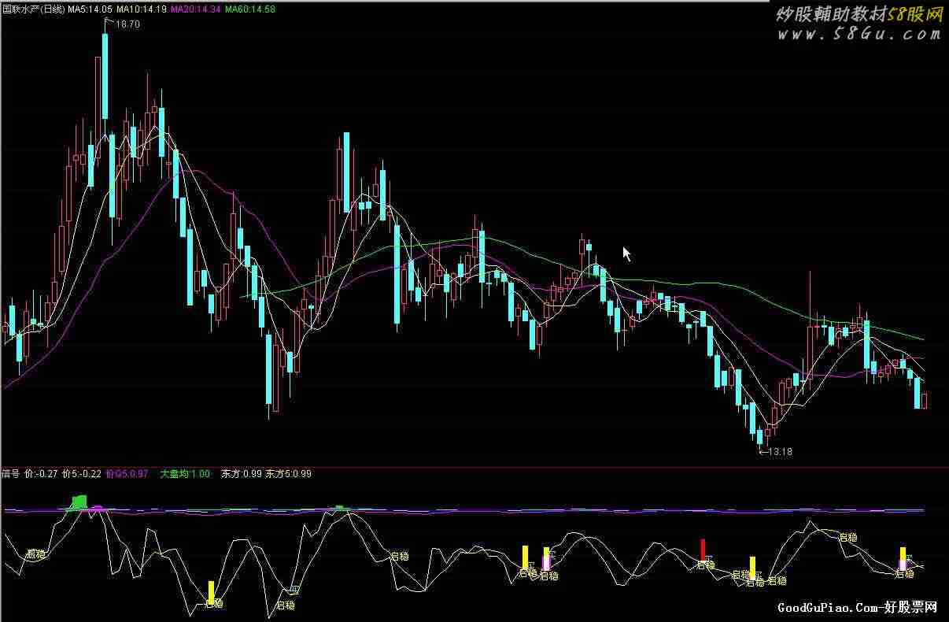
Task: Select the 大盘均:1.00 indicator value
Action: pyautogui.click(x=185, y=474)
